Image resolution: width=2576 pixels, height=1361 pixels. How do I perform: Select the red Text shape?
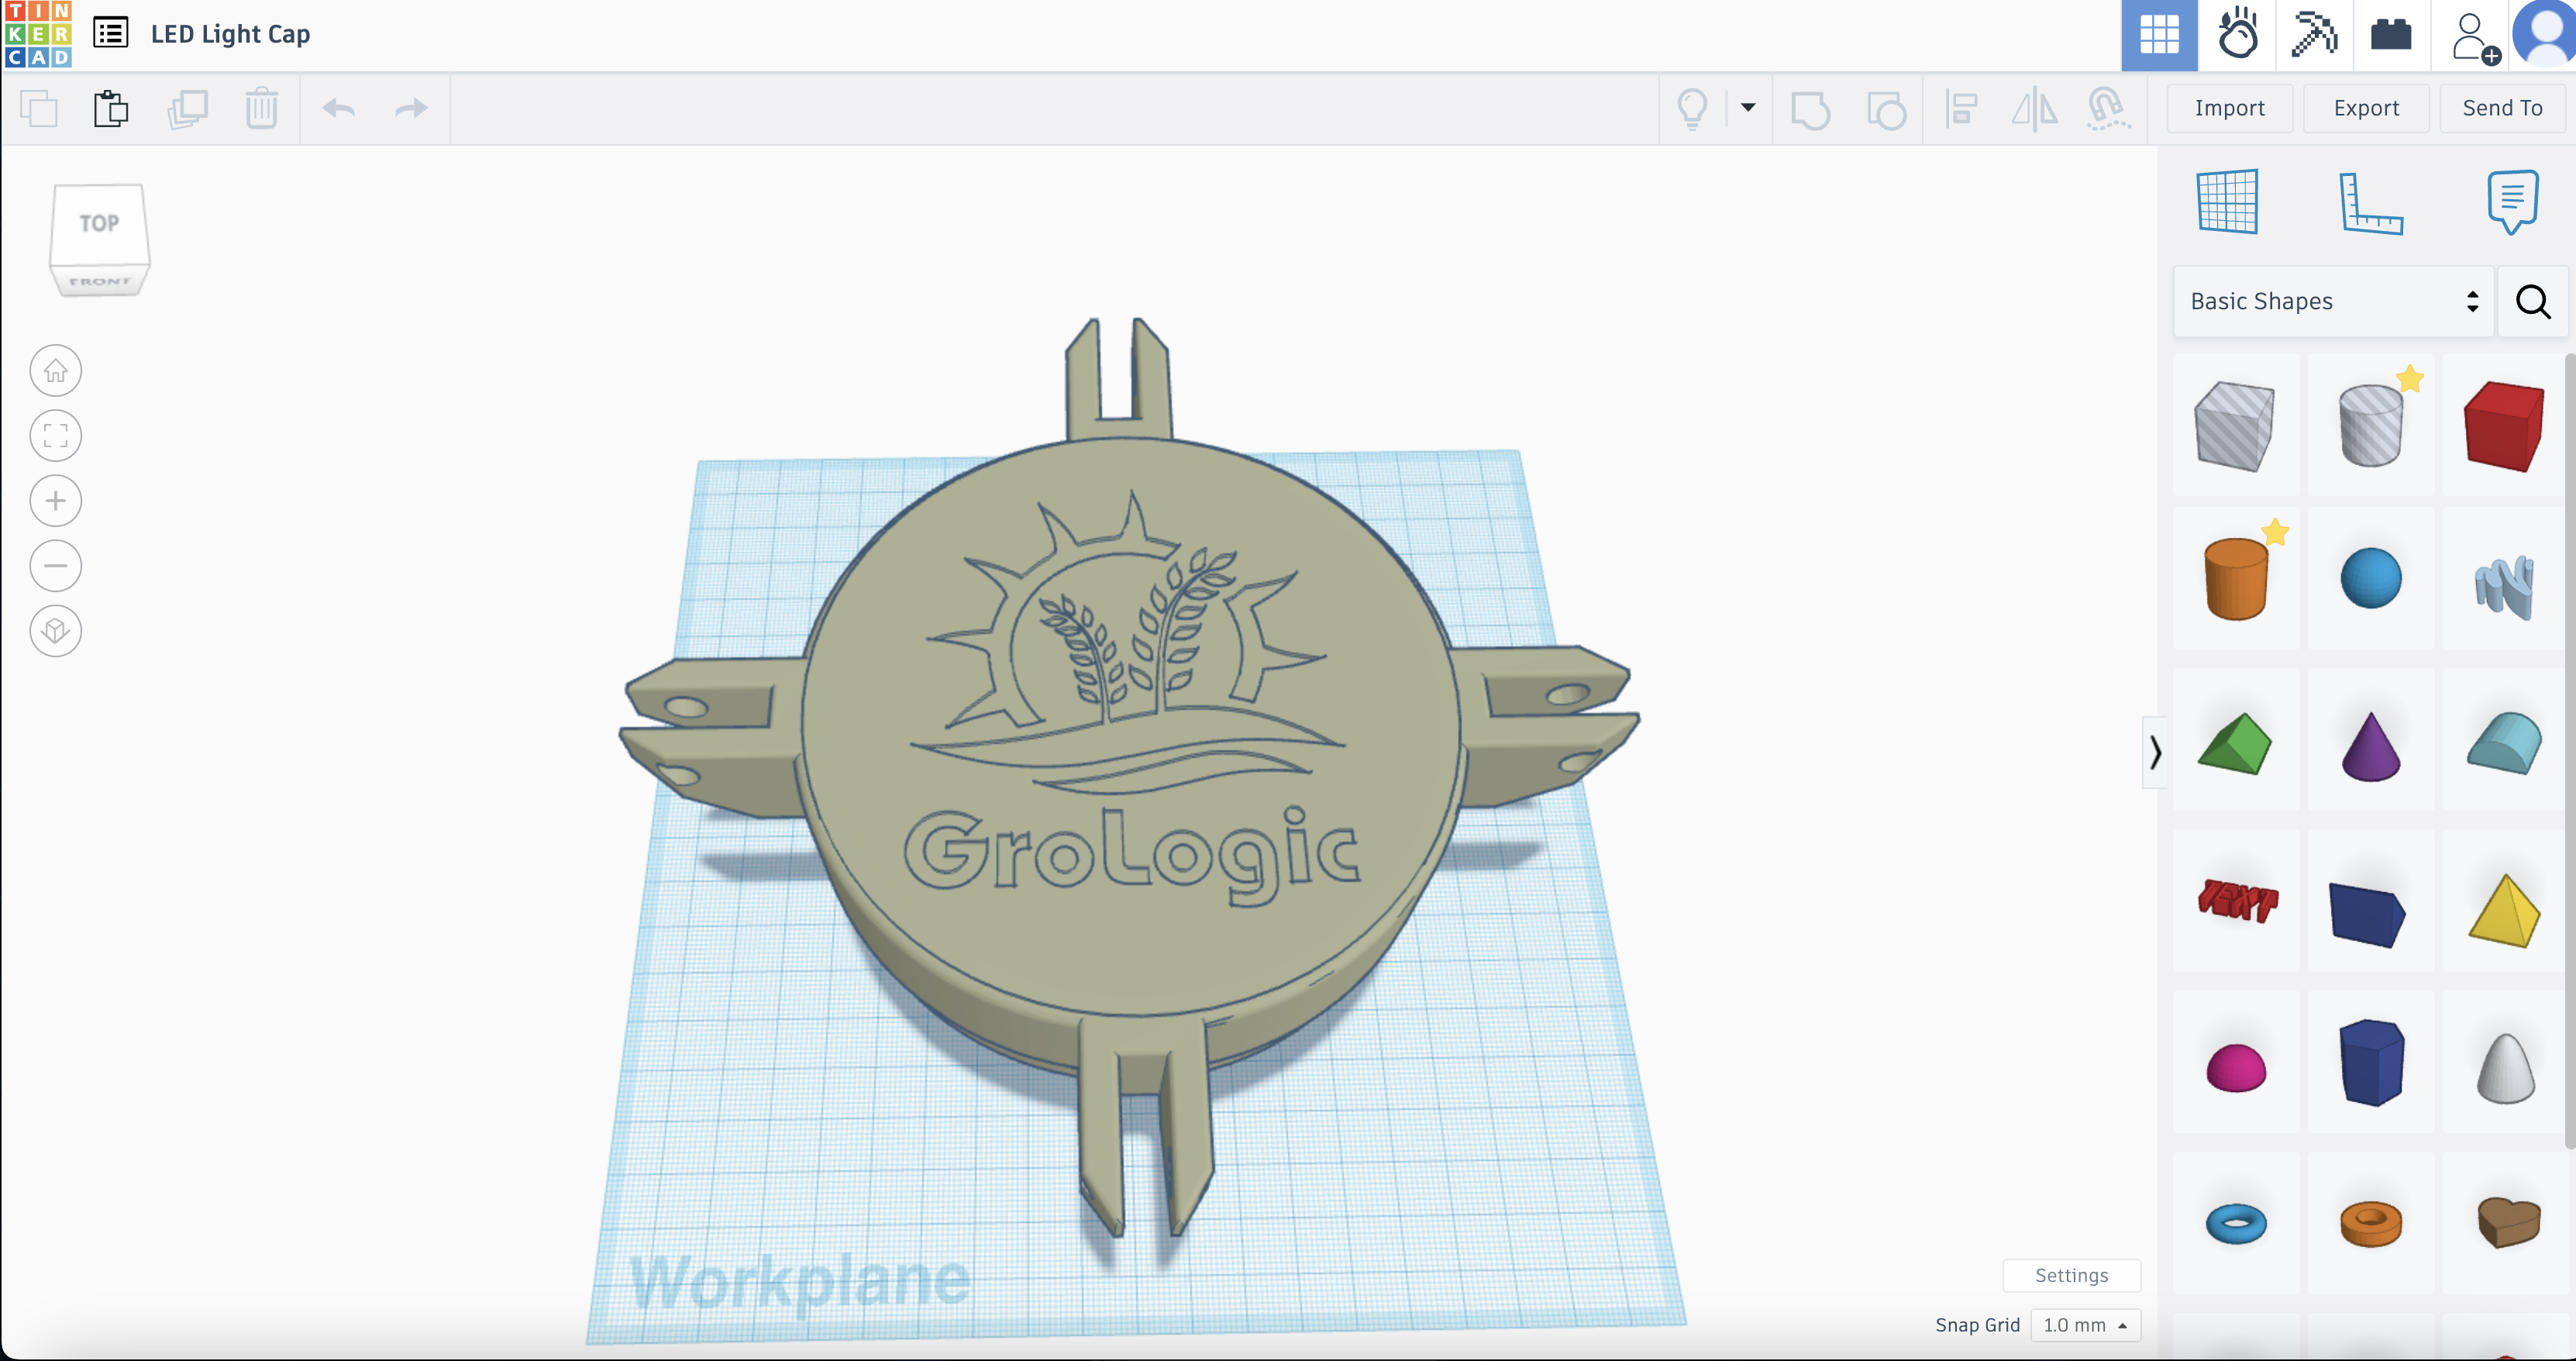coord(2237,900)
